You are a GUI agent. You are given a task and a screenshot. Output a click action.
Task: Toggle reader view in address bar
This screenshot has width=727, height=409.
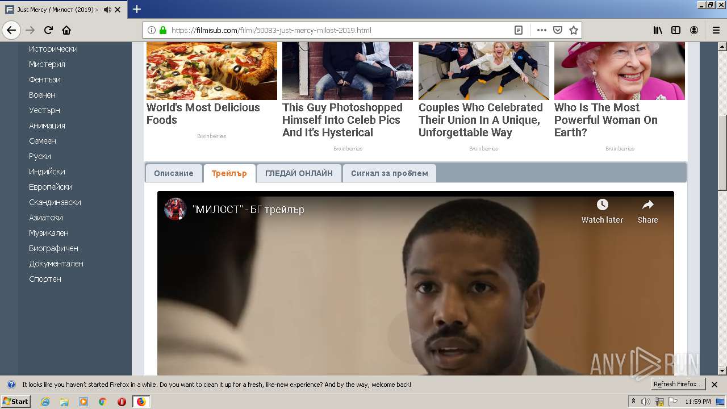(518, 30)
